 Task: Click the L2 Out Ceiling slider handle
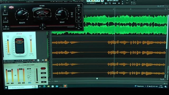[x=21, y=69]
